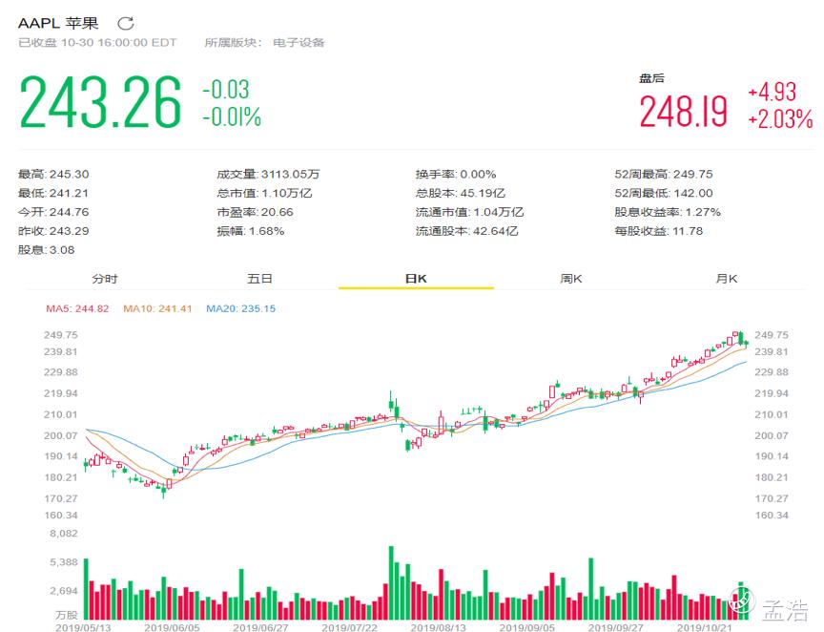Click the 2019/05/13 date axis label
Viewport: 824px width, 632px height.
coord(83,627)
